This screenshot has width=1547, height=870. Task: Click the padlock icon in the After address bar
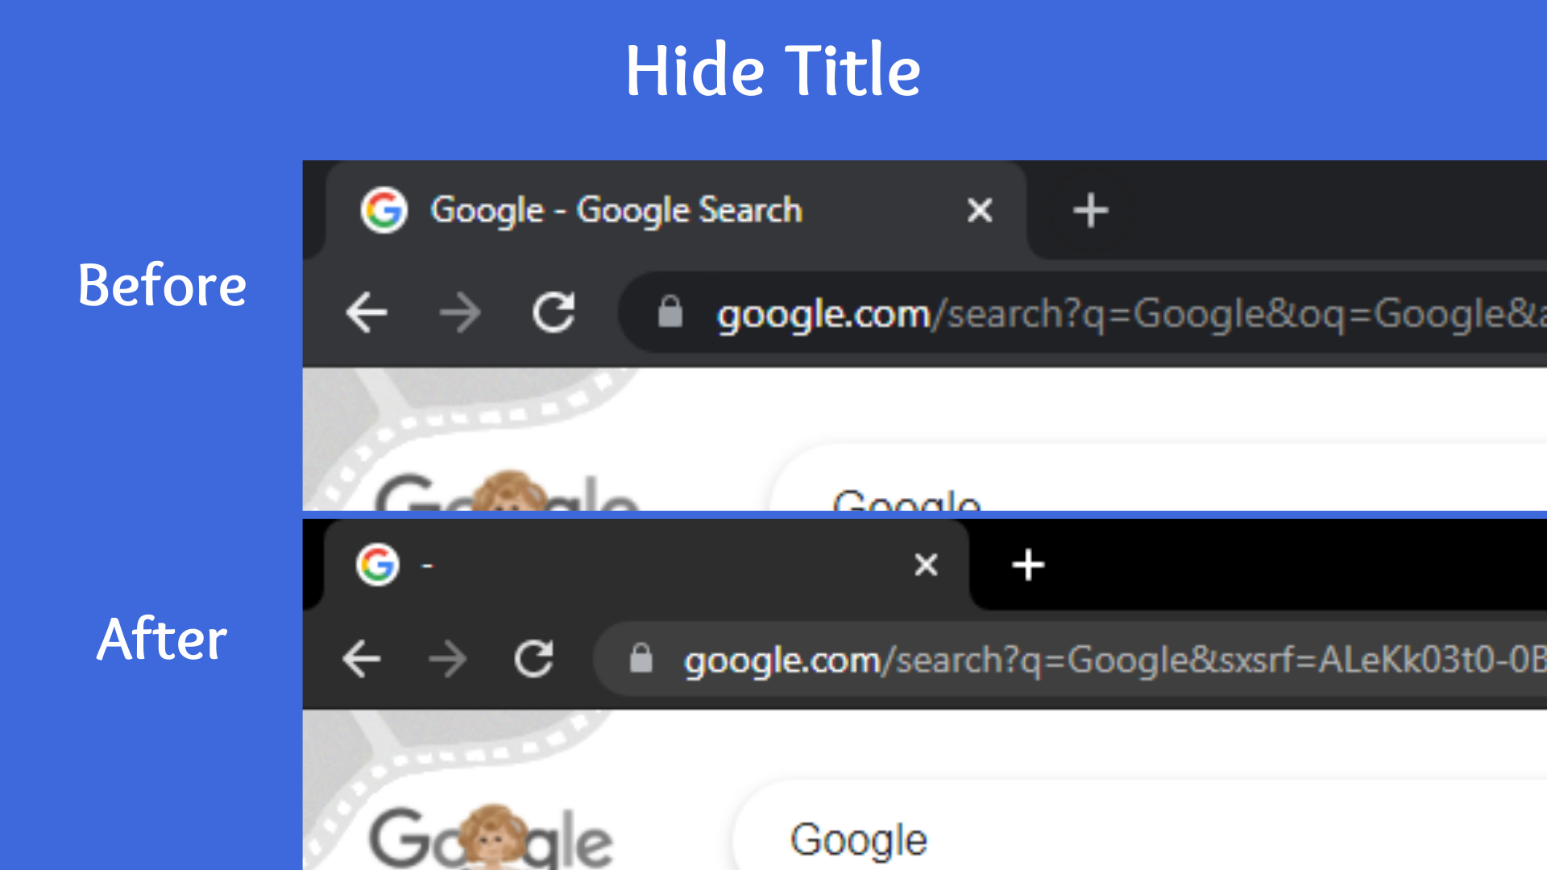pyautogui.click(x=640, y=659)
